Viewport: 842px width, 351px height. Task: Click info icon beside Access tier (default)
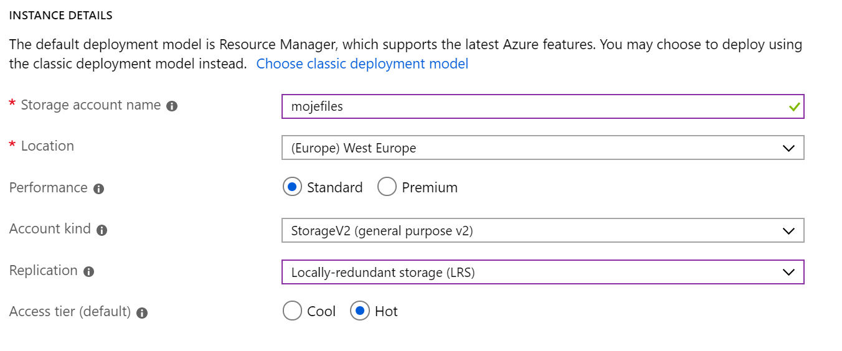142,313
